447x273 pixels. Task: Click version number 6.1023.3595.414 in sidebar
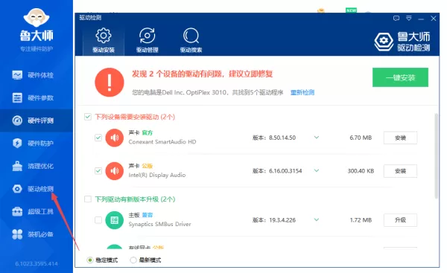[37, 263]
